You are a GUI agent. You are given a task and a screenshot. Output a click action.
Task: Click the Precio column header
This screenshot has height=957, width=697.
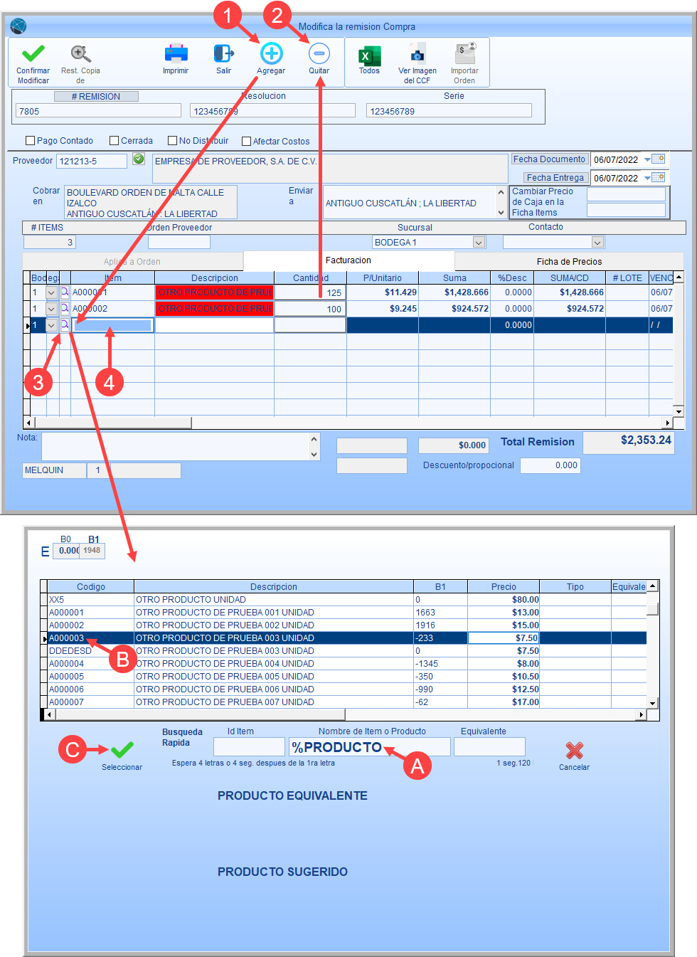click(504, 587)
